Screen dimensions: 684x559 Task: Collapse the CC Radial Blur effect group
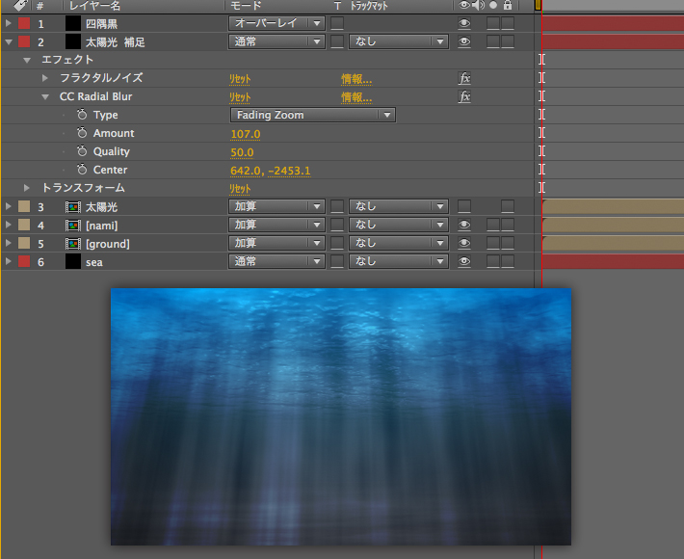tap(45, 96)
